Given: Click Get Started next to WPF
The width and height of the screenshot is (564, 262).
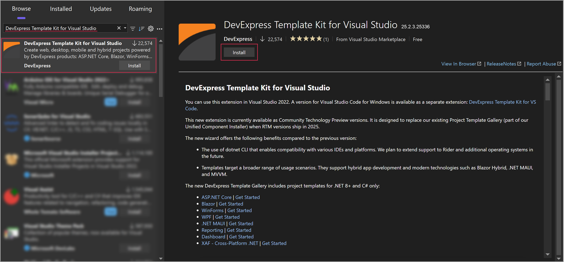Looking at the screenshot, I should (227, 217).
